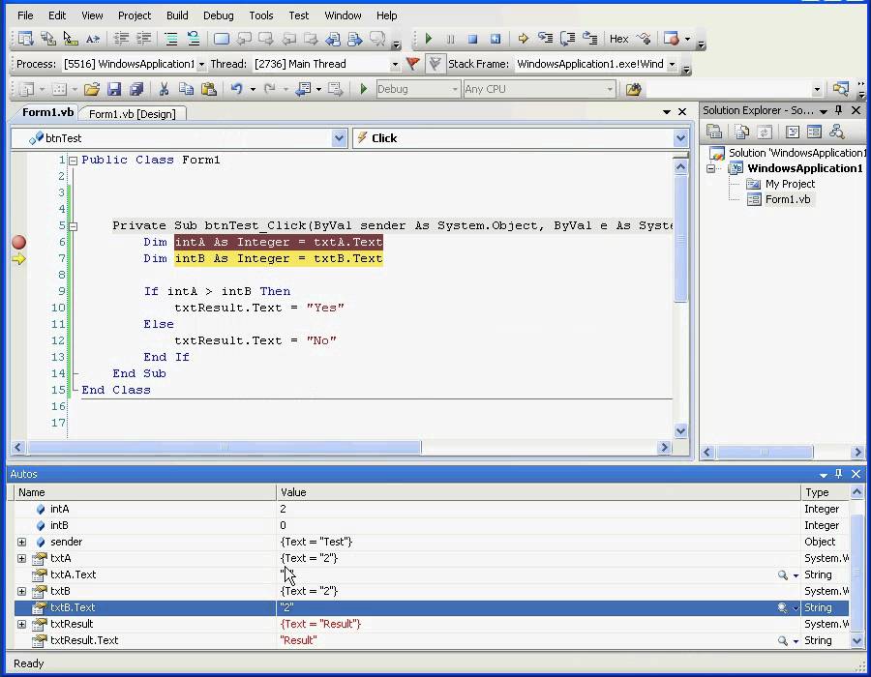Viewport: 871px width, 677px height.
Task: Open the Thread selection dropdown
Action: (x=395, y=64)
